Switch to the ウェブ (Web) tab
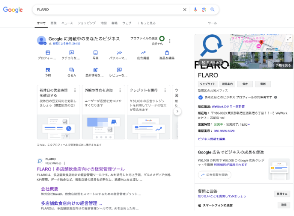Screen dimensions: 294x216 pyautogui.click(x=127, y=23)
